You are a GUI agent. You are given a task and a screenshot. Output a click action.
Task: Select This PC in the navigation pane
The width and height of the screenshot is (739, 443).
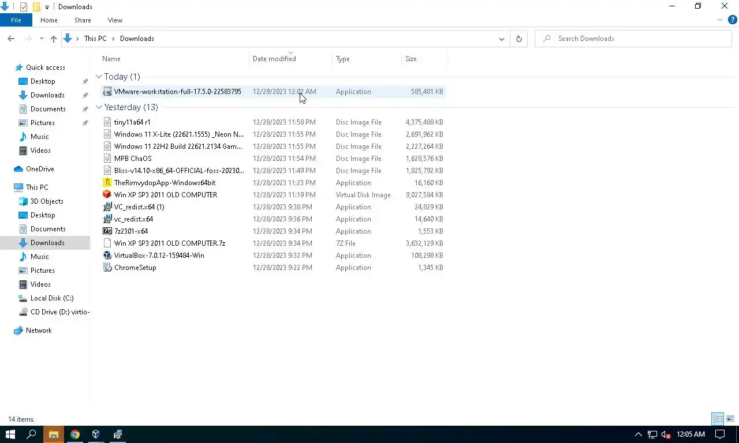37,187
